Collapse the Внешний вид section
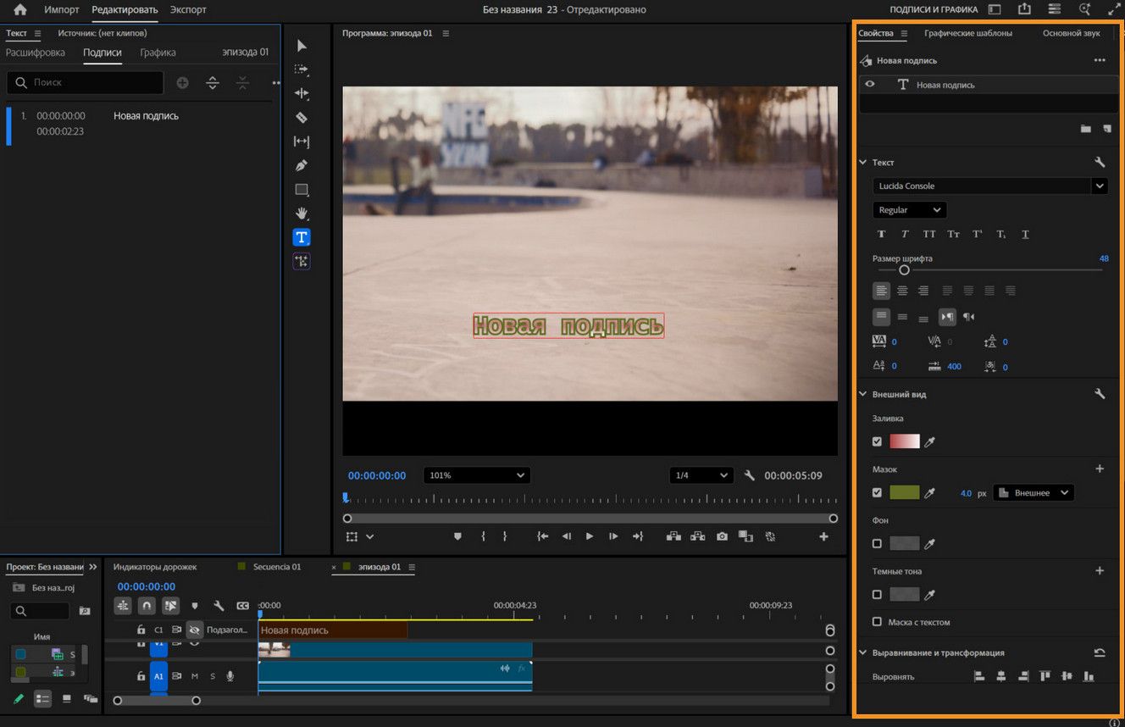Screen dimensions: 1125x727 862,393
